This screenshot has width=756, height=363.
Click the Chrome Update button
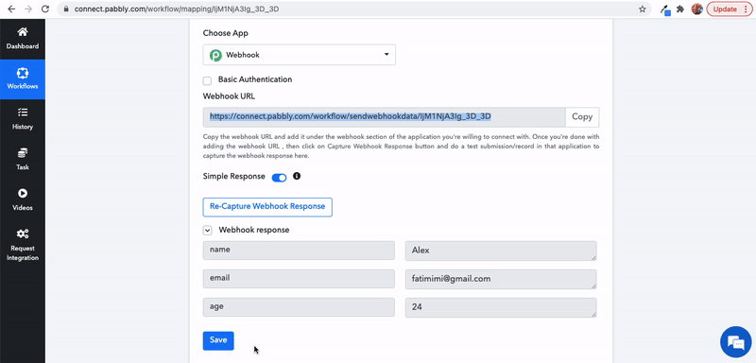tap(729, 9)
